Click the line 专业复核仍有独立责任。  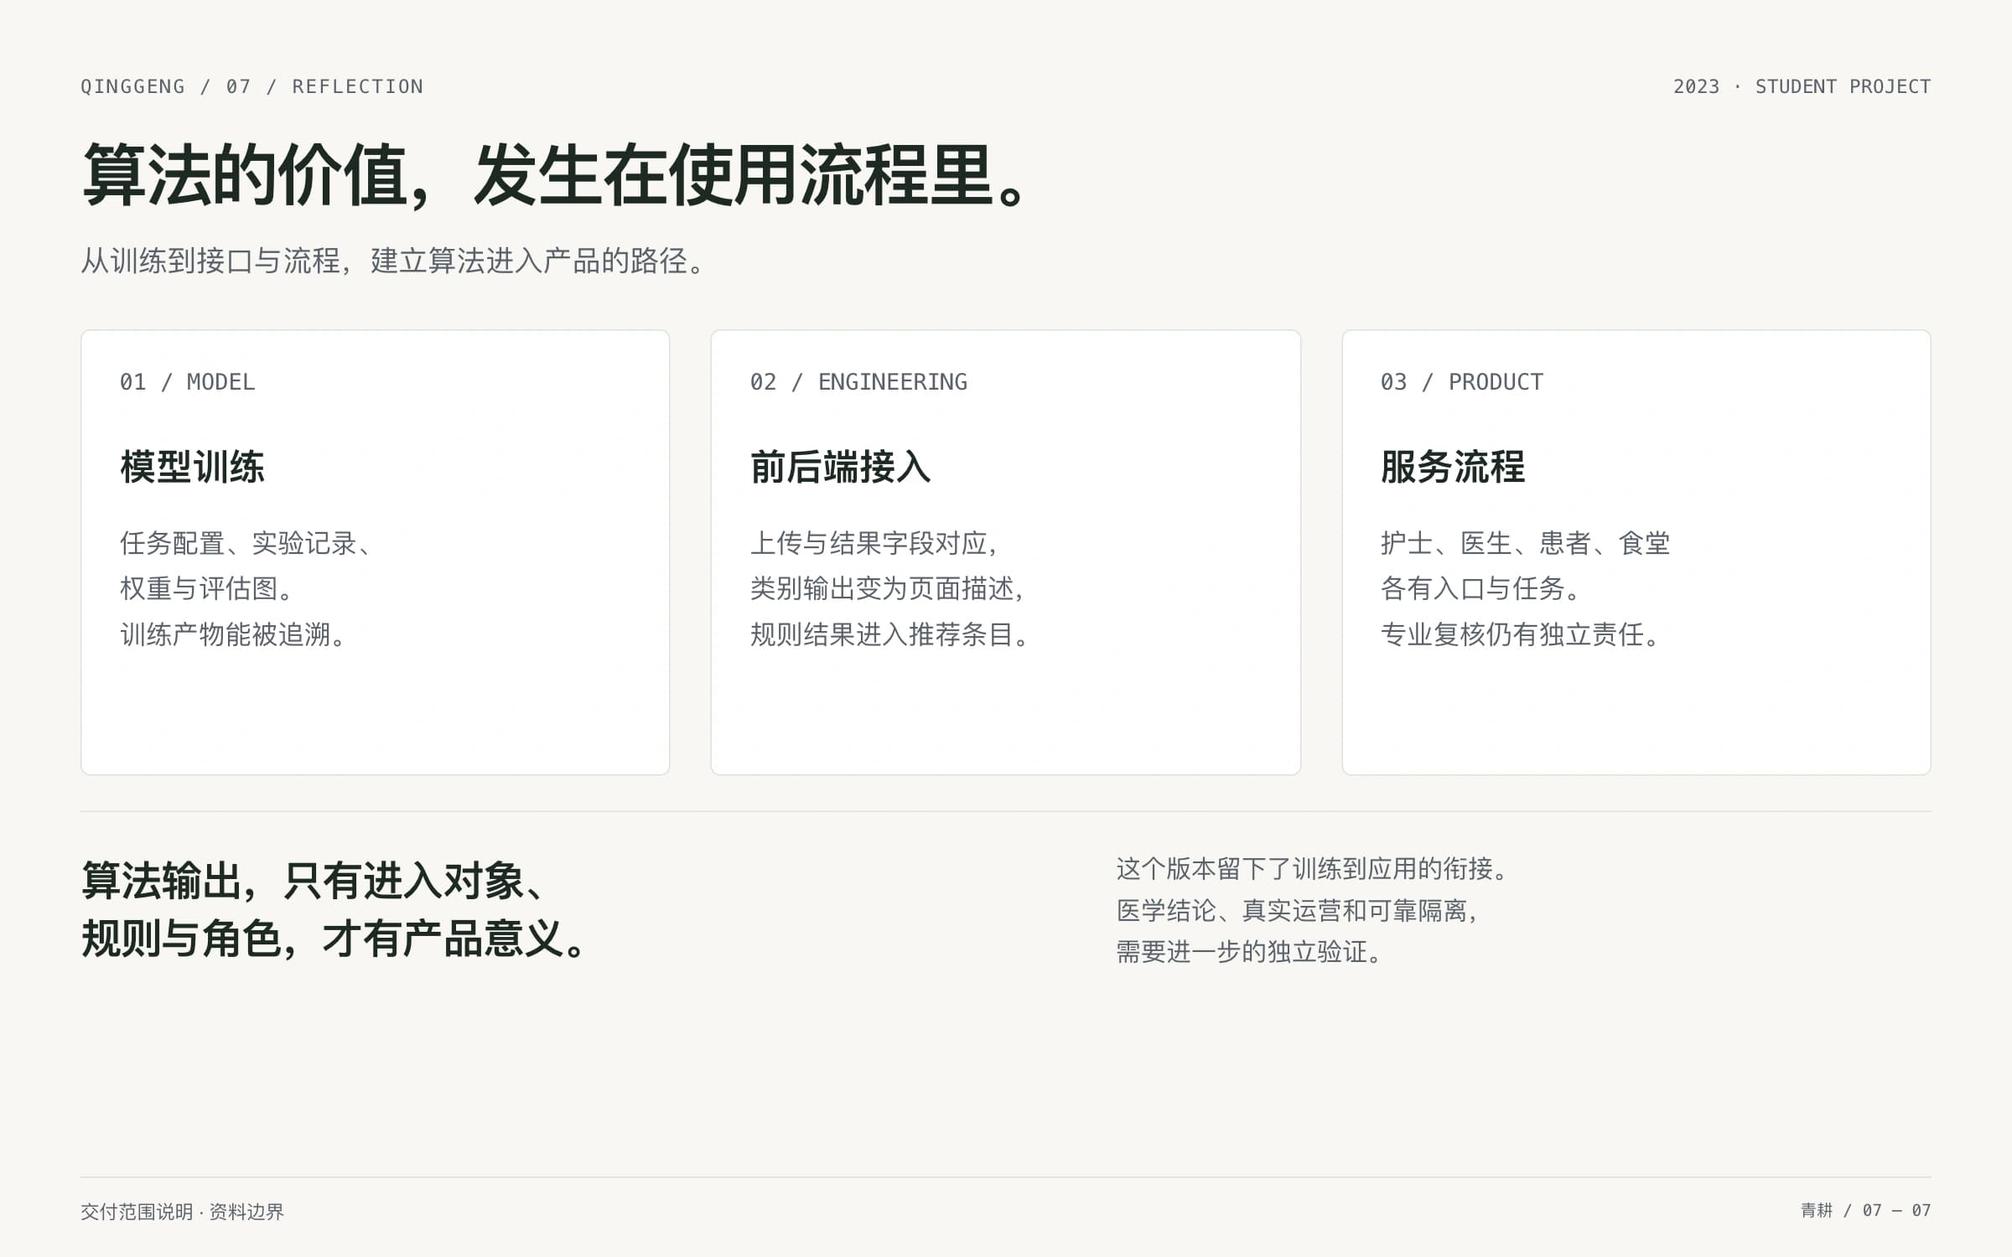click(1520, 634)
